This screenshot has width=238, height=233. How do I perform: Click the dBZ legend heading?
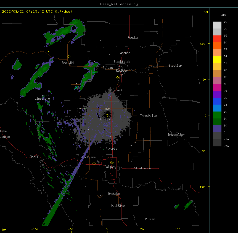224,15
